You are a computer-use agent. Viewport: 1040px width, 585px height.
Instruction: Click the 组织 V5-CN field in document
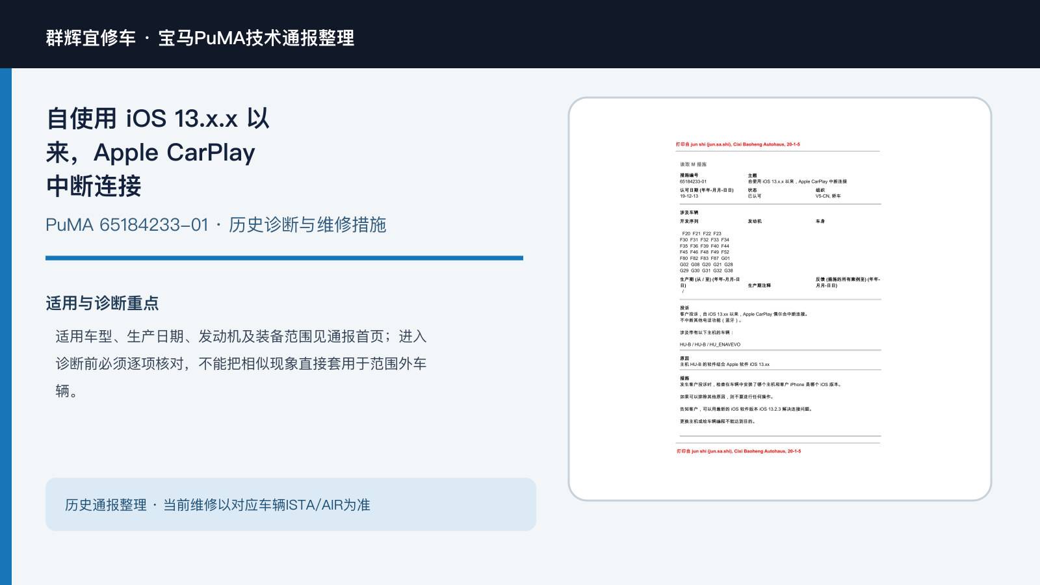(x=828, y=193)
